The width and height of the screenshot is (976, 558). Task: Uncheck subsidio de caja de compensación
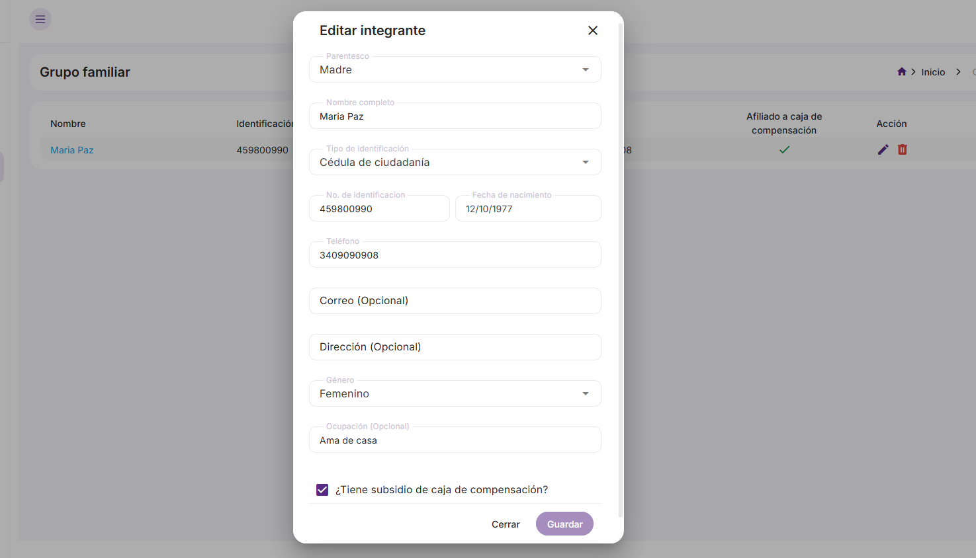[x=322, y=490]
